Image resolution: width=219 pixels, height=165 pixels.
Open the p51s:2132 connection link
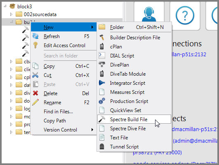[189, 54]
